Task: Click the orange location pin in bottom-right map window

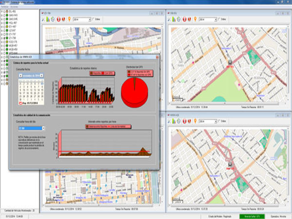Action: [195, 121]
